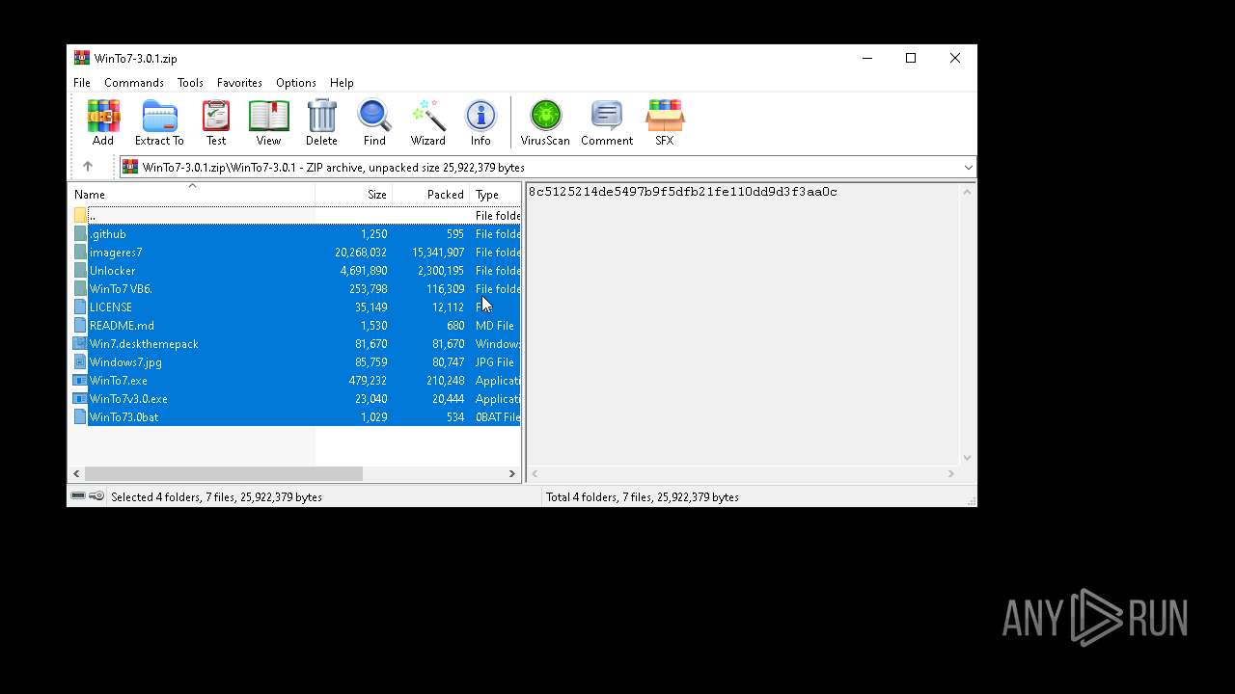Click the WinTo7.exe file icon

point(80,381)
